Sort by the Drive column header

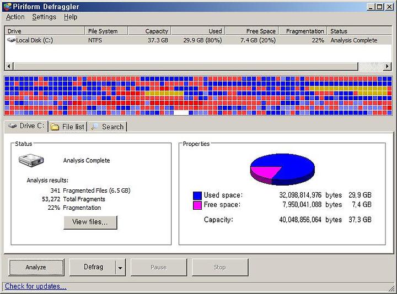pos(45,31)
